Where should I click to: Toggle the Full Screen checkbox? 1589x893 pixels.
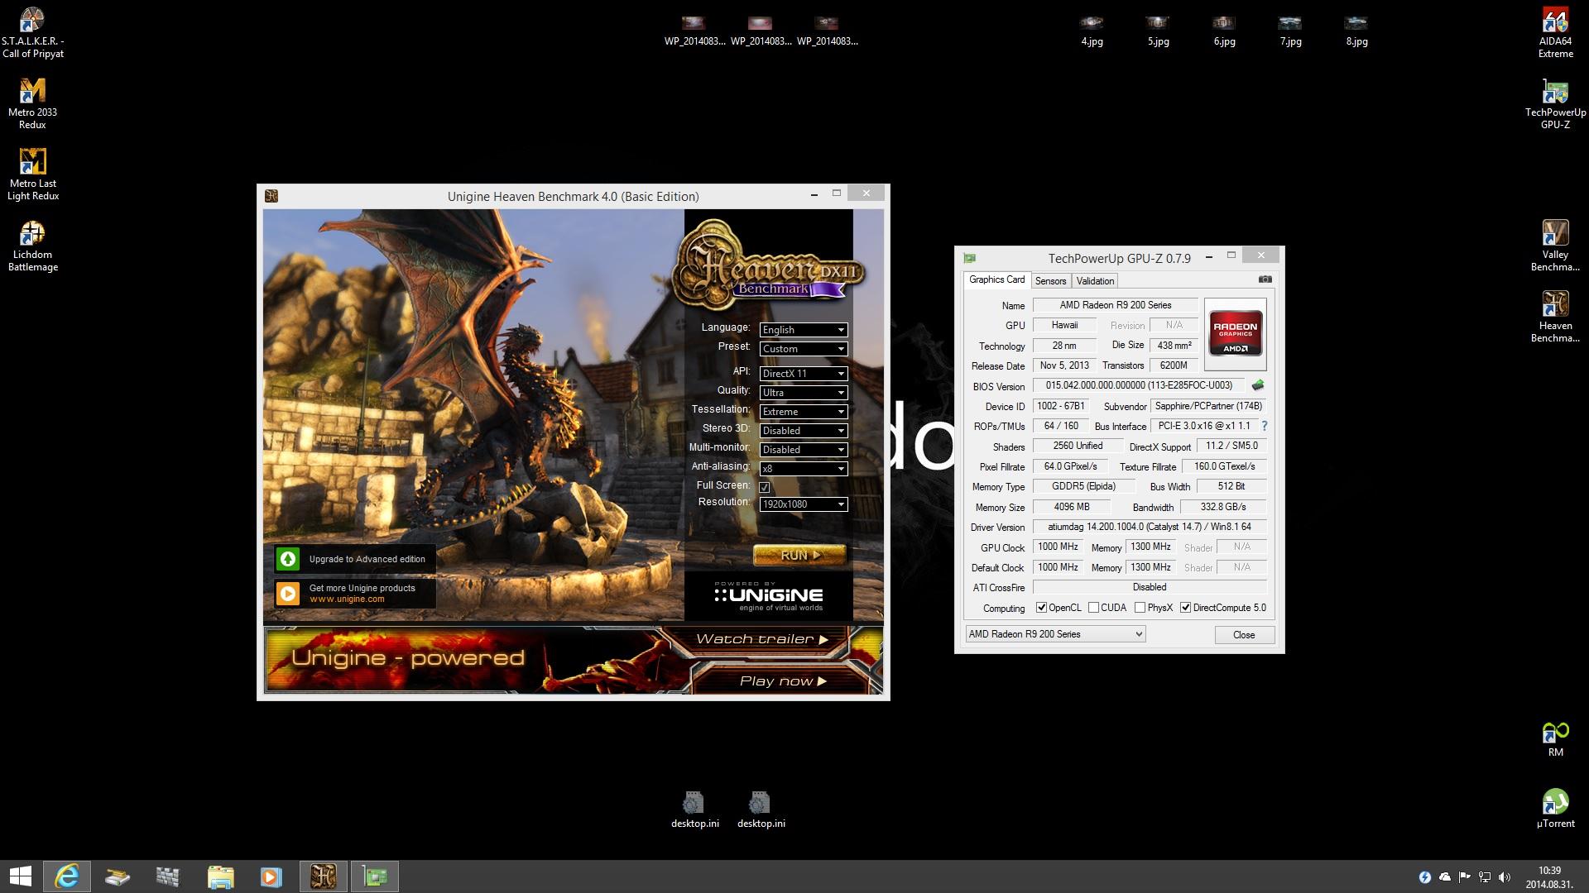[765, 487]
